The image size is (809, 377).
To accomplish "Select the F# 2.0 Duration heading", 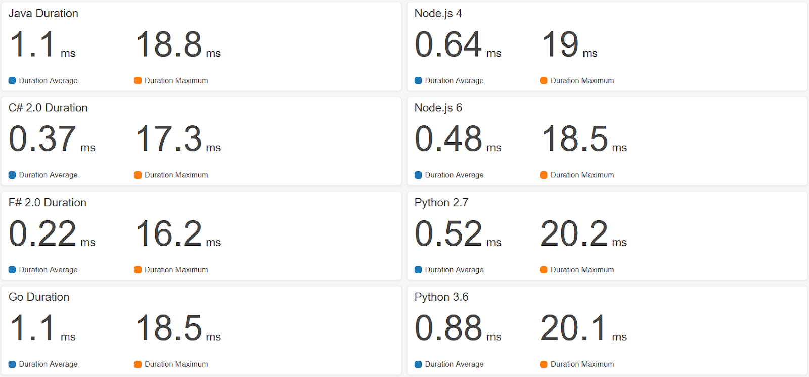I will click(48, 203).
